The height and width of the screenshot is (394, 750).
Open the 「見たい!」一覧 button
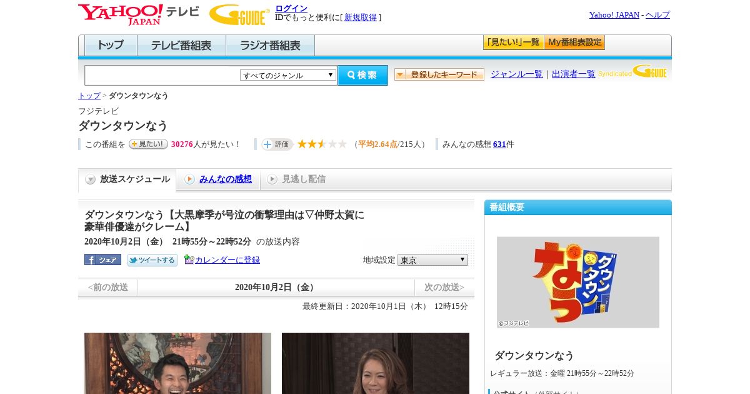(513, 43)
